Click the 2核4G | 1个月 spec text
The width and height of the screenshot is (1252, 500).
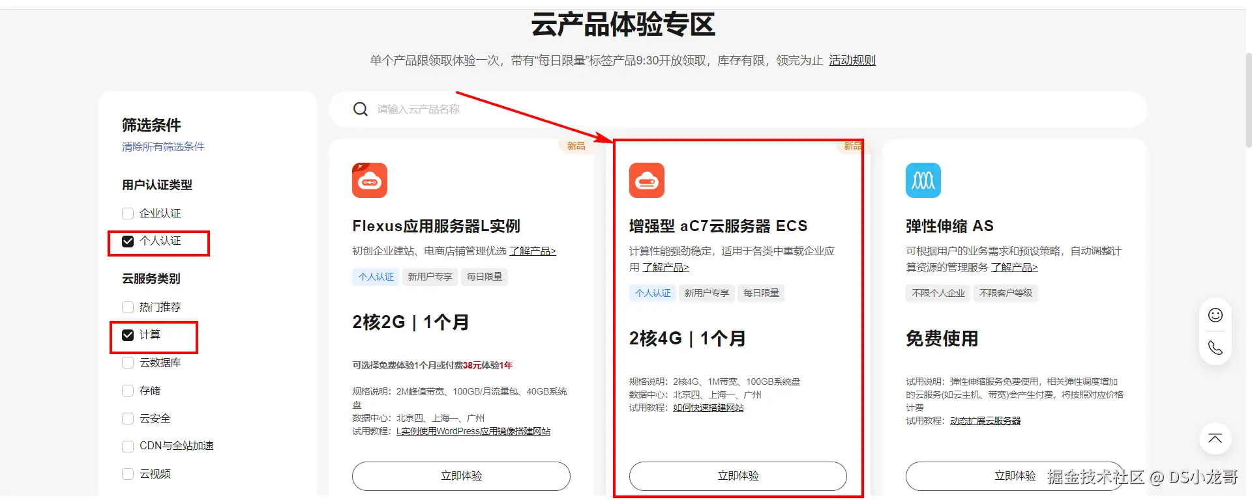pos(687,339)
